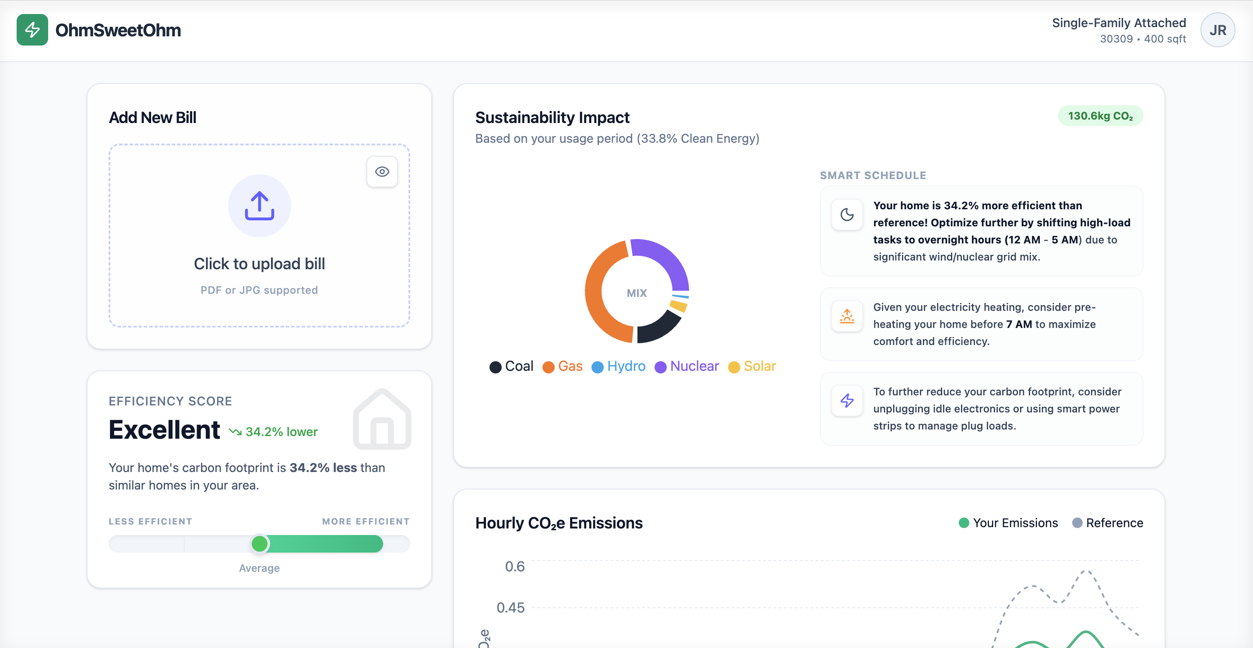Toggle the Gas legend item
Screen dimensions: 1253x648
(x=562, y=366)
